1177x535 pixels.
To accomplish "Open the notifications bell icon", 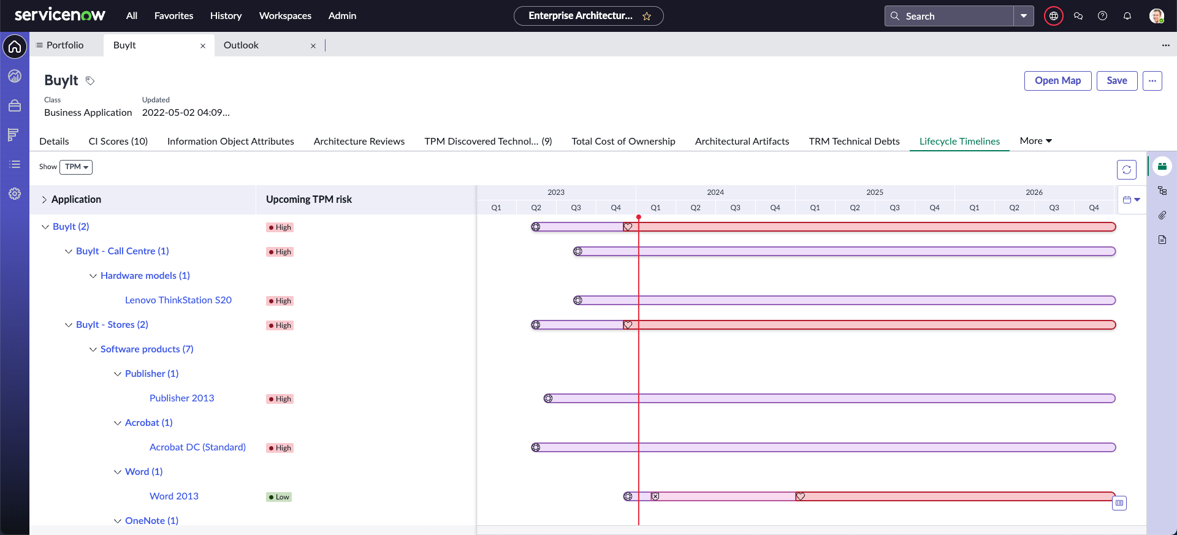I will [x=1127, y=16].
